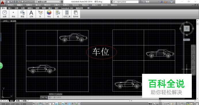Click the Help question mark icon
The height and width of the screenshot is (105, 199).
coord(171,2)
